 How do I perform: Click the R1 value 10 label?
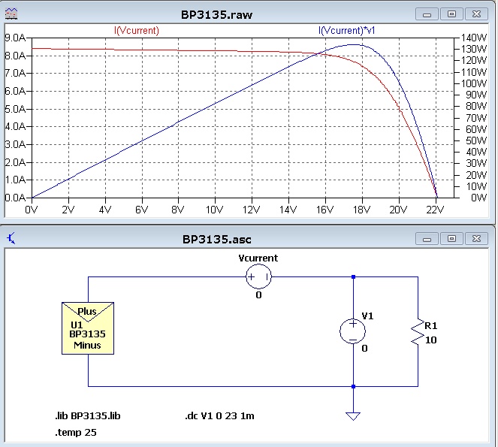(430, 340)
